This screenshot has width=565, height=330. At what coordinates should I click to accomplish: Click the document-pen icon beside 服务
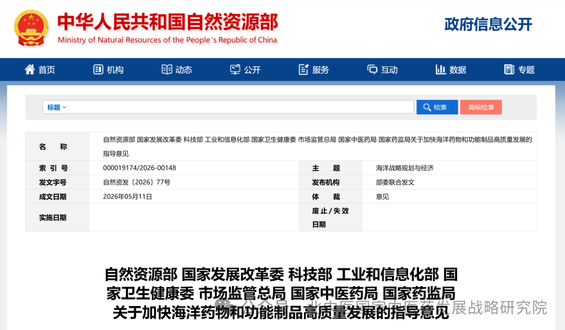(x=303, y=69)
